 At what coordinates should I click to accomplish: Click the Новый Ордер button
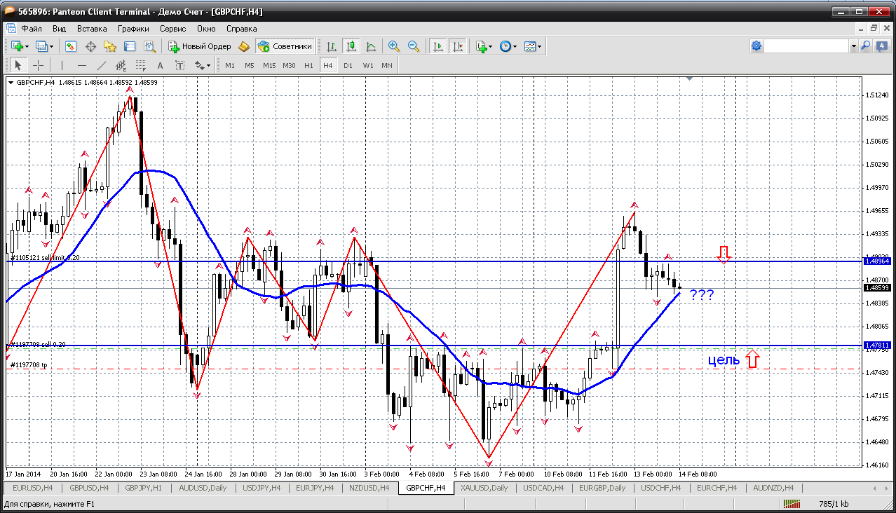pyautogui.click(x=200, y=46)
